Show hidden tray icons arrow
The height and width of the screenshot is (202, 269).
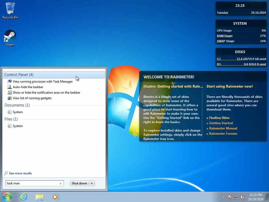223,197
